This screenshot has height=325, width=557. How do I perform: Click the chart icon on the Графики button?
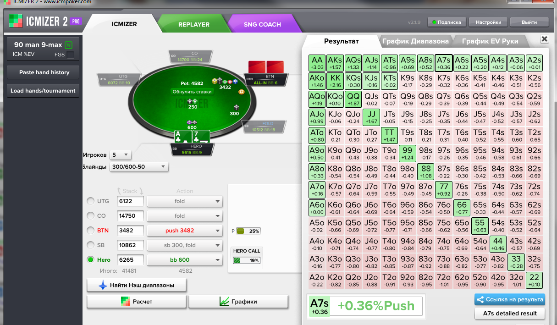pos(224,302)
